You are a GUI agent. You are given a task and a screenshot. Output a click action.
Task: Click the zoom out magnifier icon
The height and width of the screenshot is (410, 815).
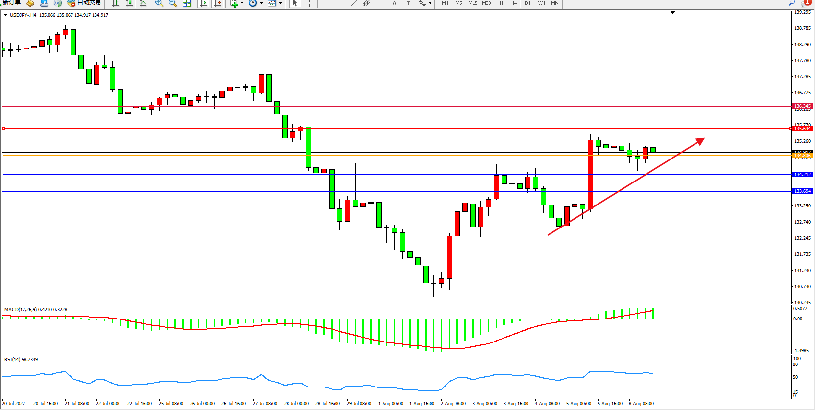[173, 3]
